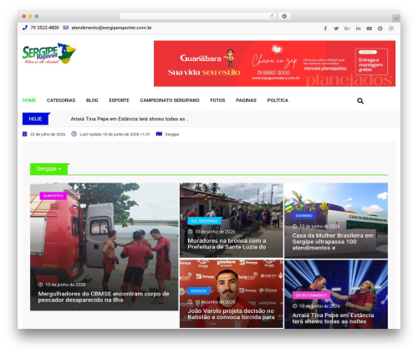Click the atendimento email address
This screenshot has height=354, width=418.
pyautogui.click(x=111, y=28)
